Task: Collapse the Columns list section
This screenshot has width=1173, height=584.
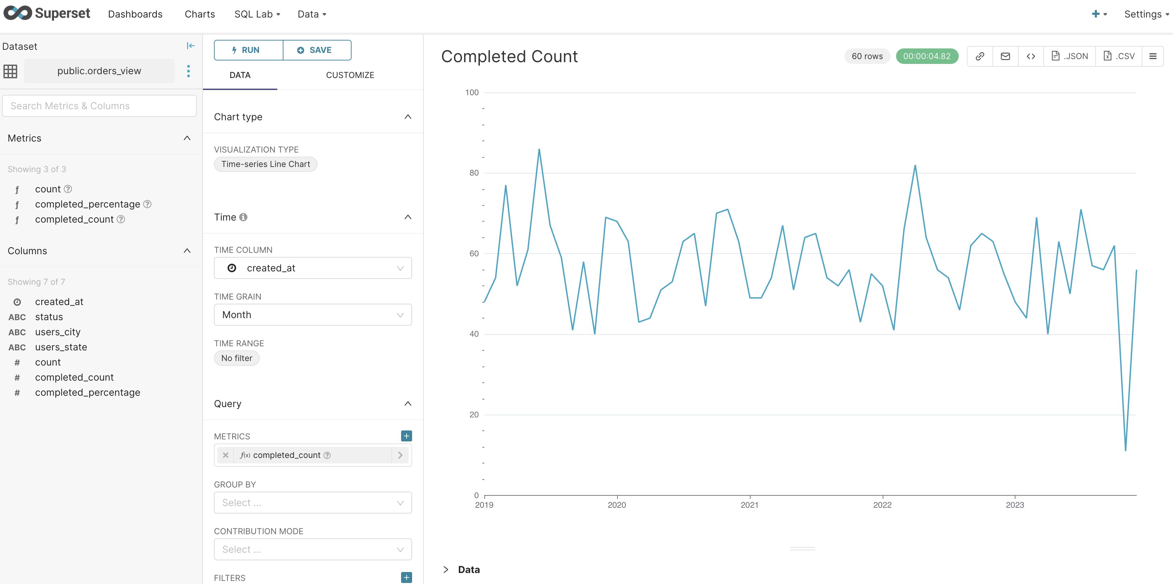Action: pyautogui.click(x=187, y=251)
